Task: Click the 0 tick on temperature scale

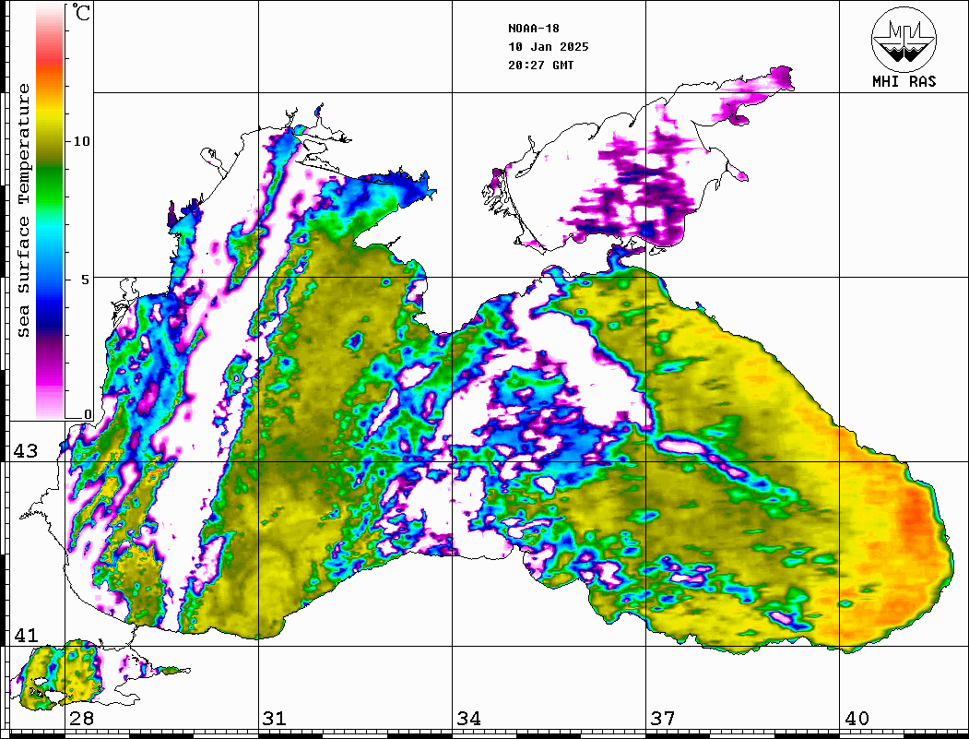Action: (x=88, y=414)
